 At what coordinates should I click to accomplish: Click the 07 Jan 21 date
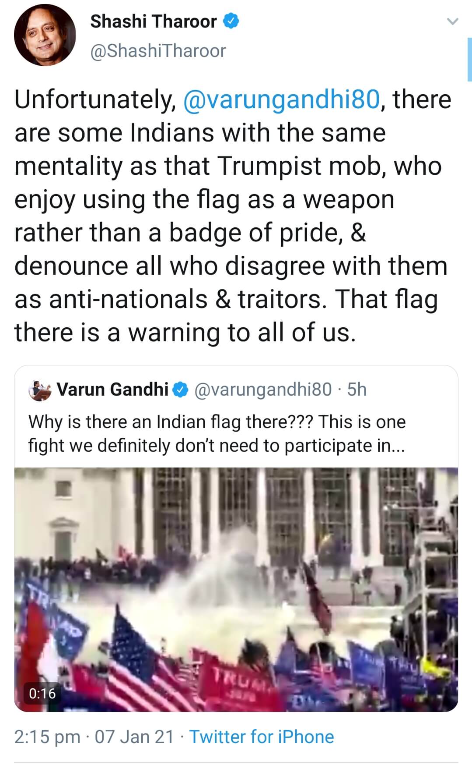point(134,737)
